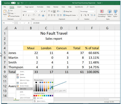Click the More Colors palette icon
This screenshot has width=121, height=104.
(x=35, y=101)
